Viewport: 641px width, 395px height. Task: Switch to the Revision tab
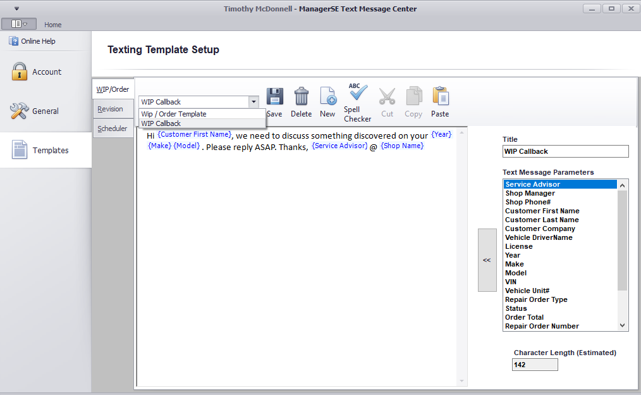110,109
